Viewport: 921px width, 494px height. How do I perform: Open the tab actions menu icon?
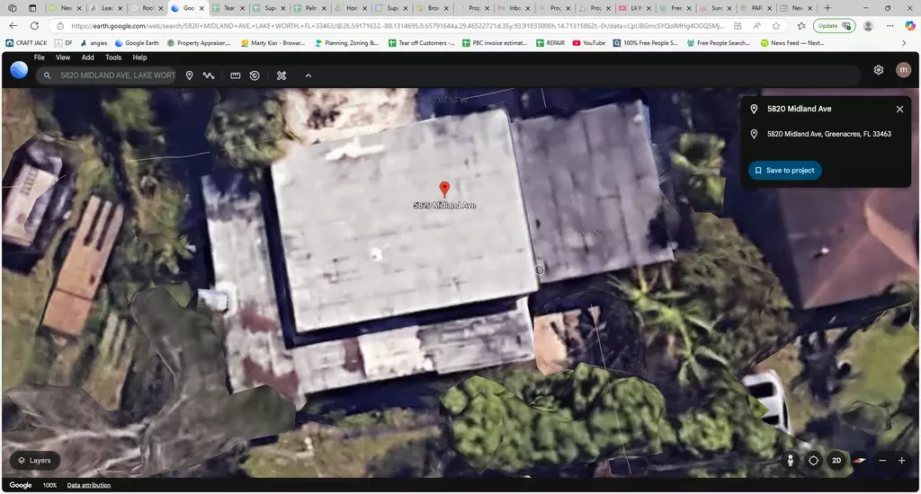(x=32, y=8)
